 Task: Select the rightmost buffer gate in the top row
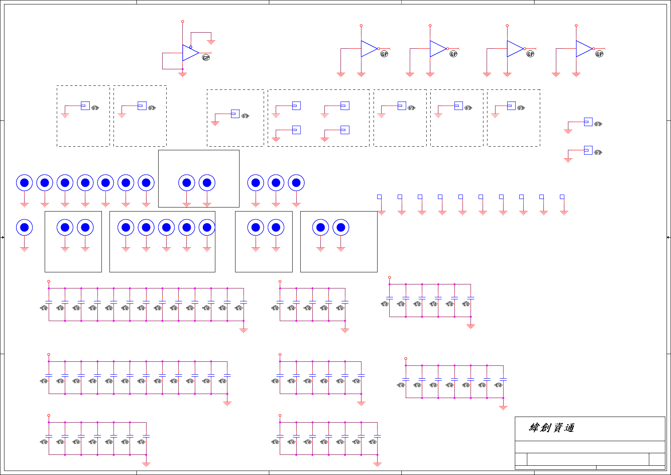click(x=584, y=49)
